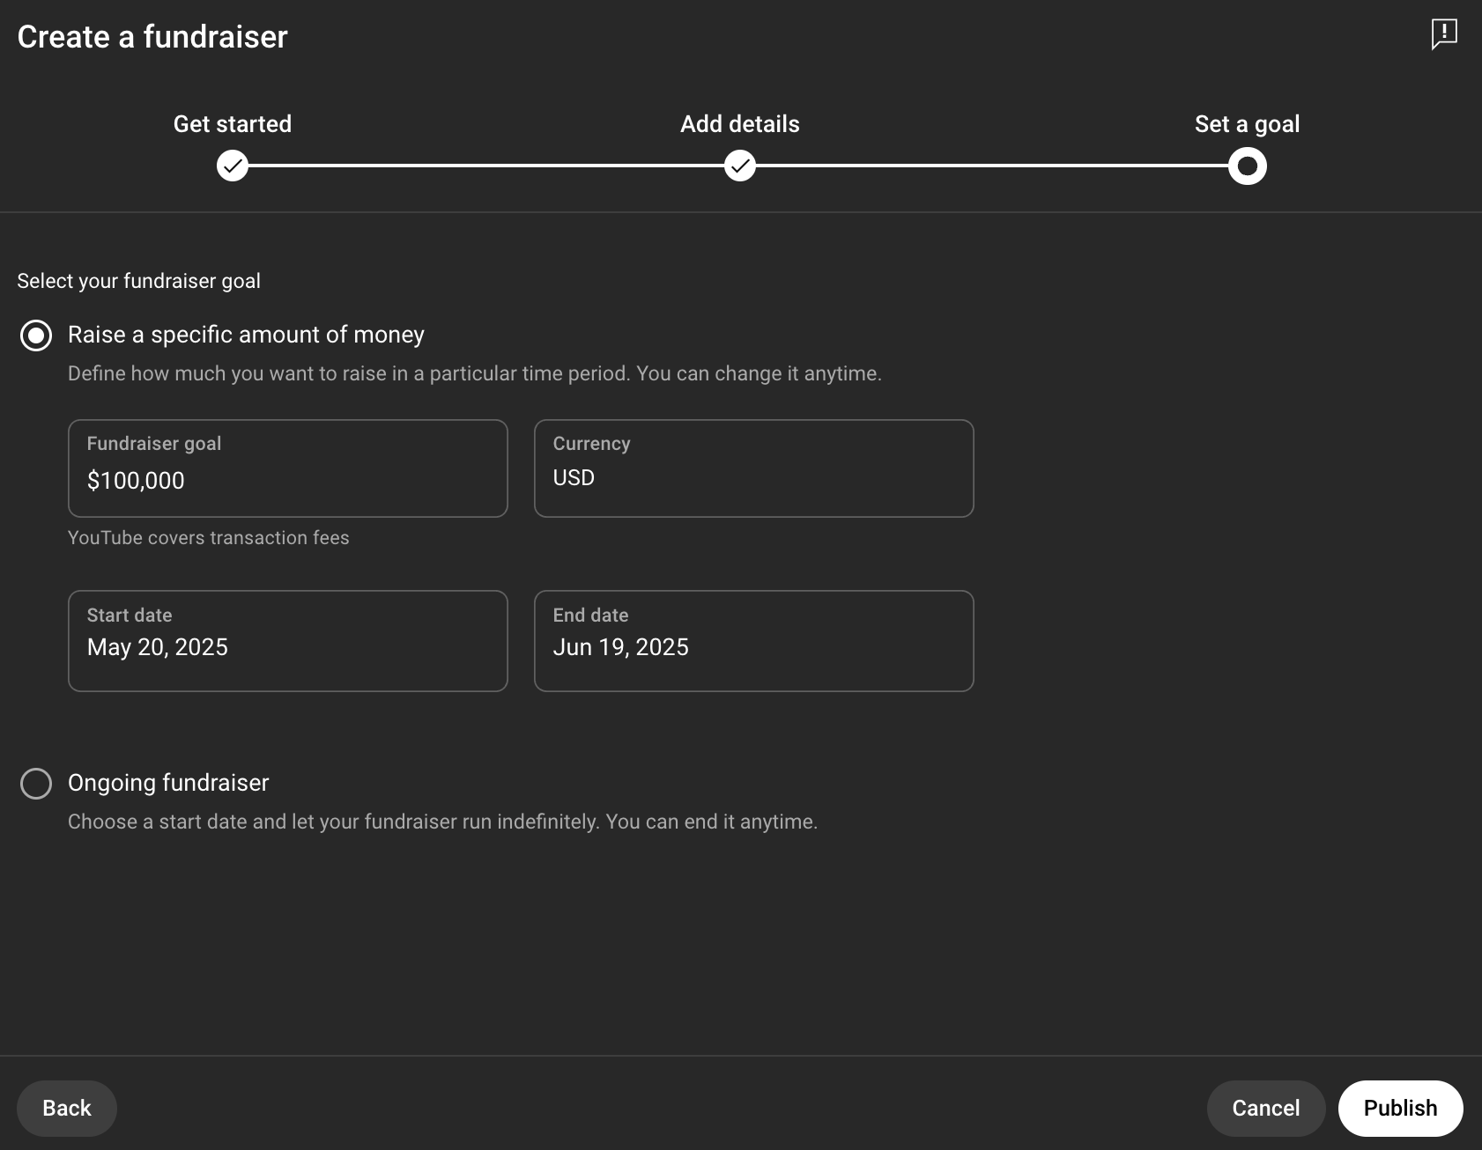Open the End date picker
Viewport: 1482px width, 1150px height.
pos(753,641)
